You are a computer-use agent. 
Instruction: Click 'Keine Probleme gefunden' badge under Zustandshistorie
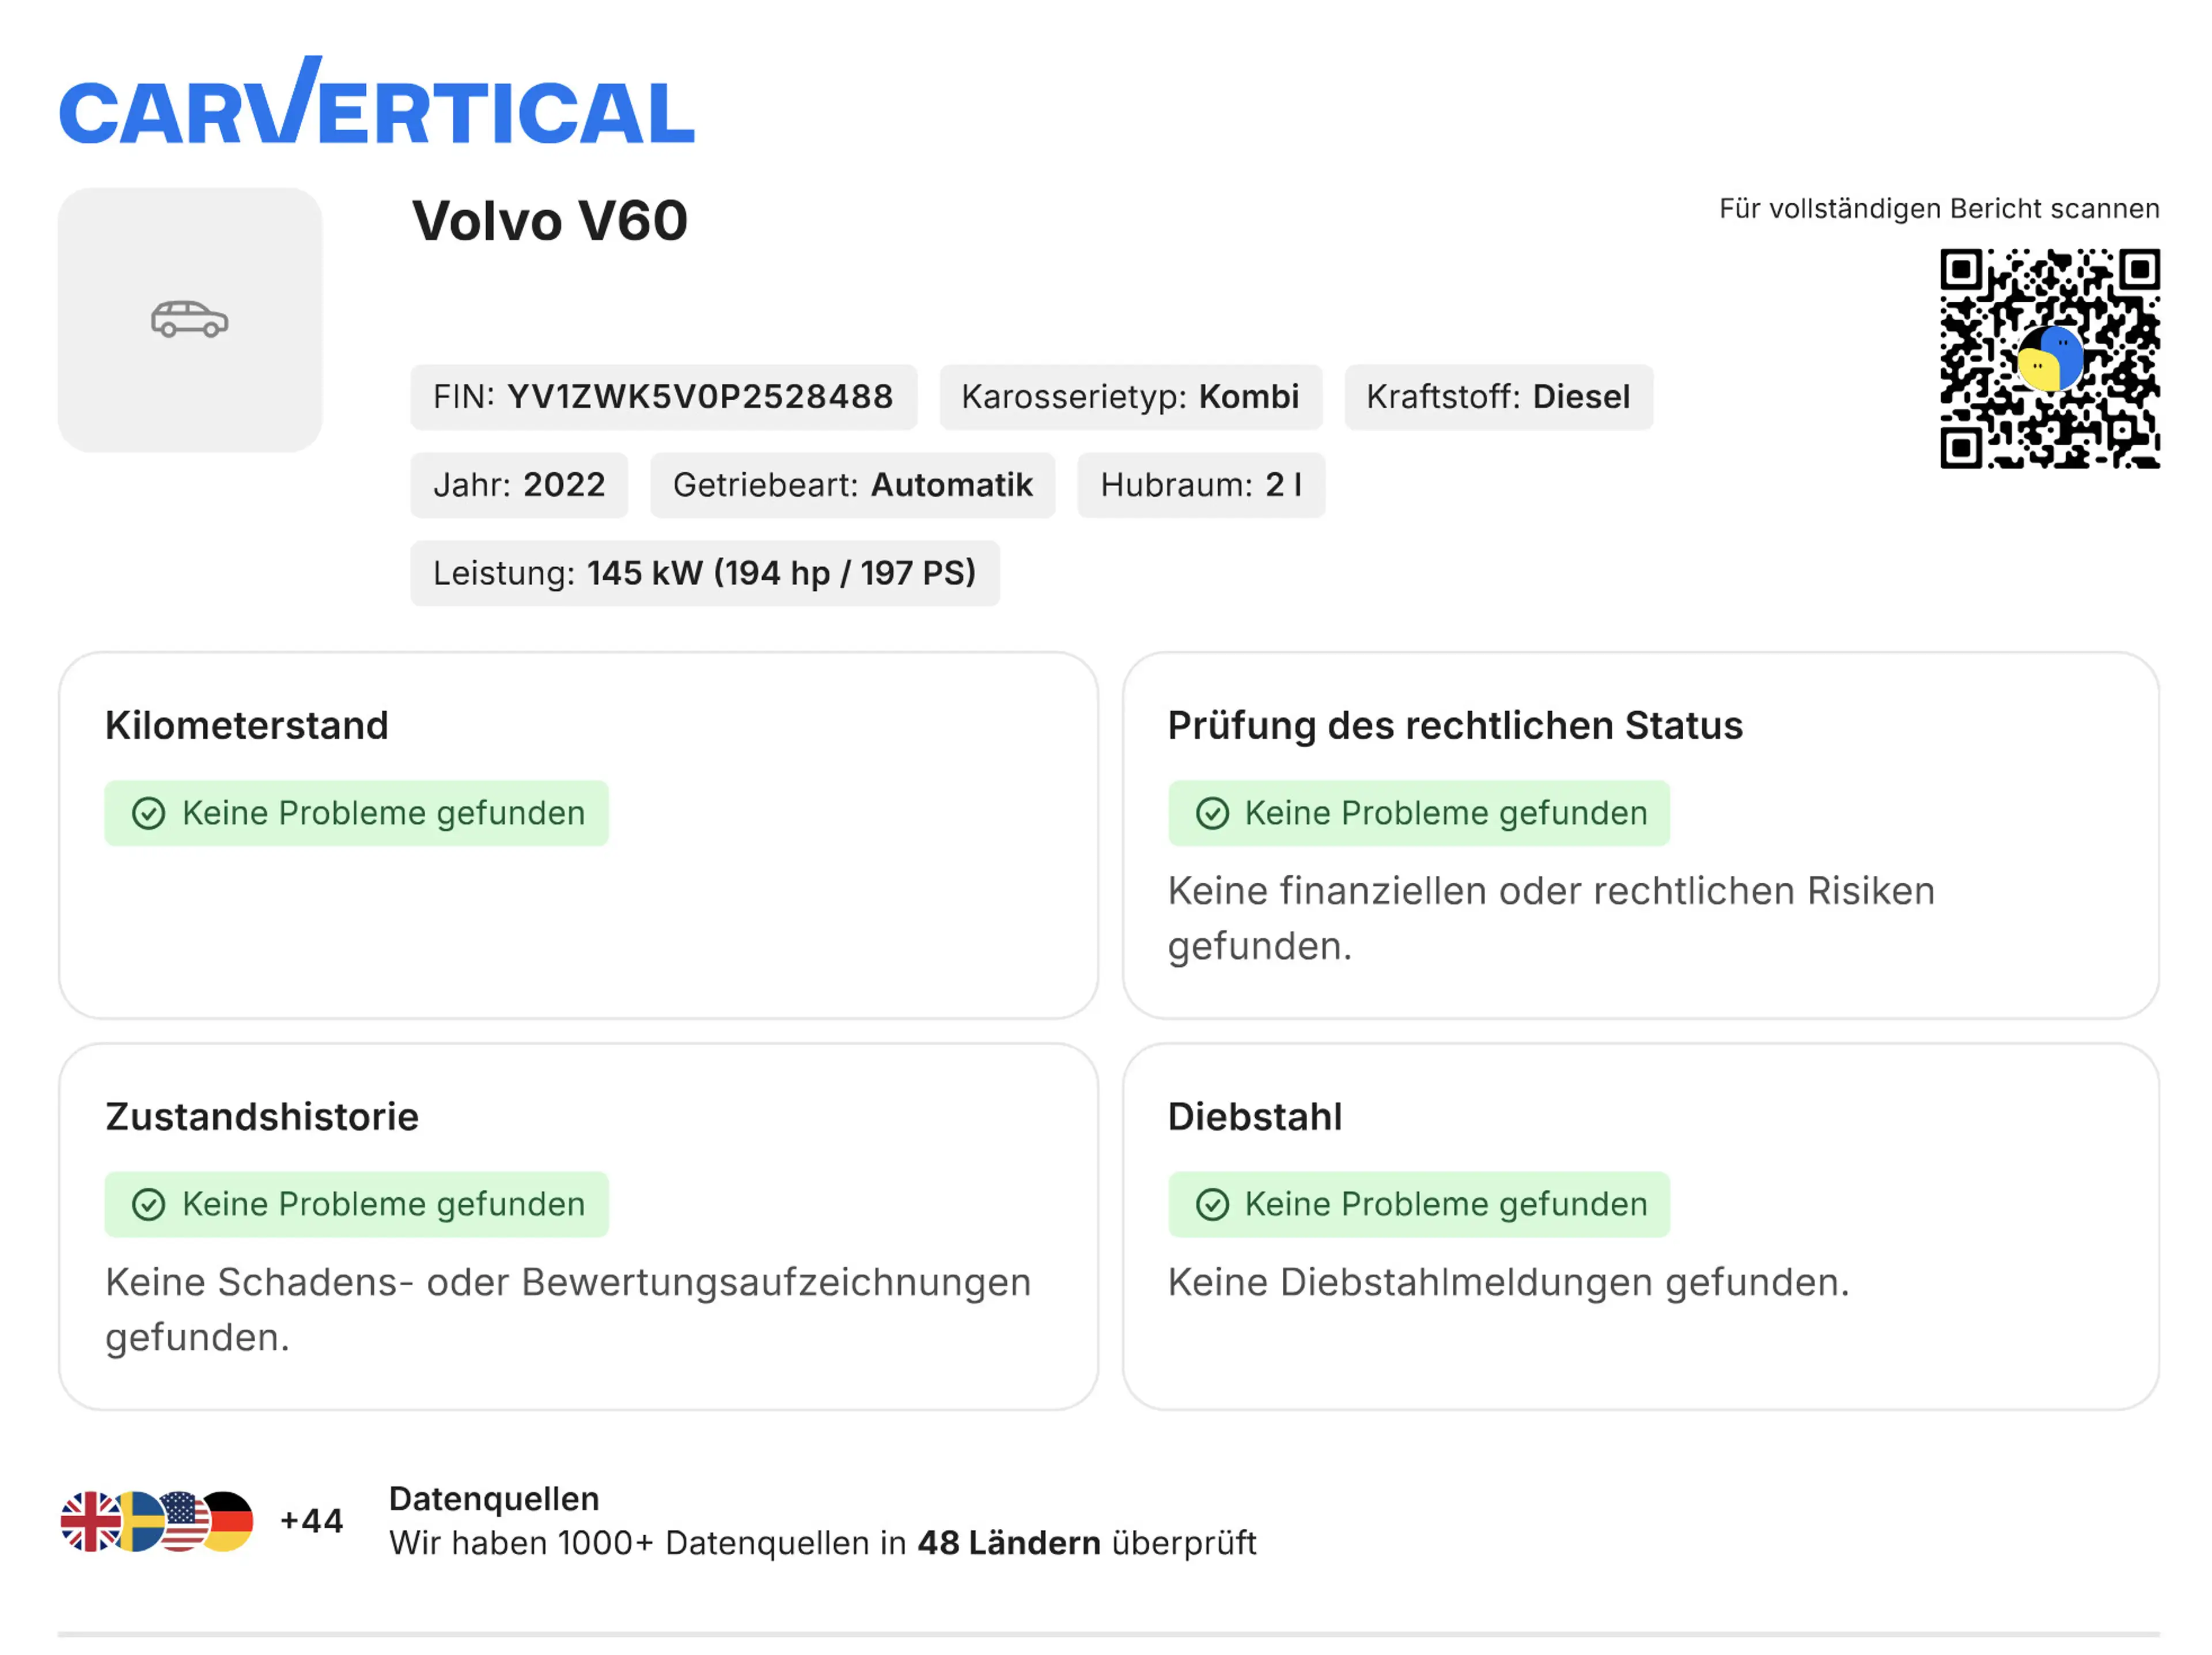[x=356, y=1204]
